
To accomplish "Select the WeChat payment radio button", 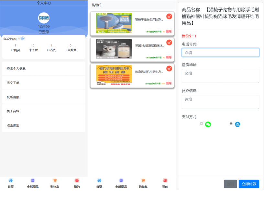I will click(x=202, y=124).
